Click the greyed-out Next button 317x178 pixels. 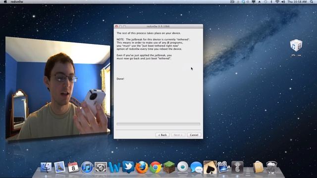point(178,135)
